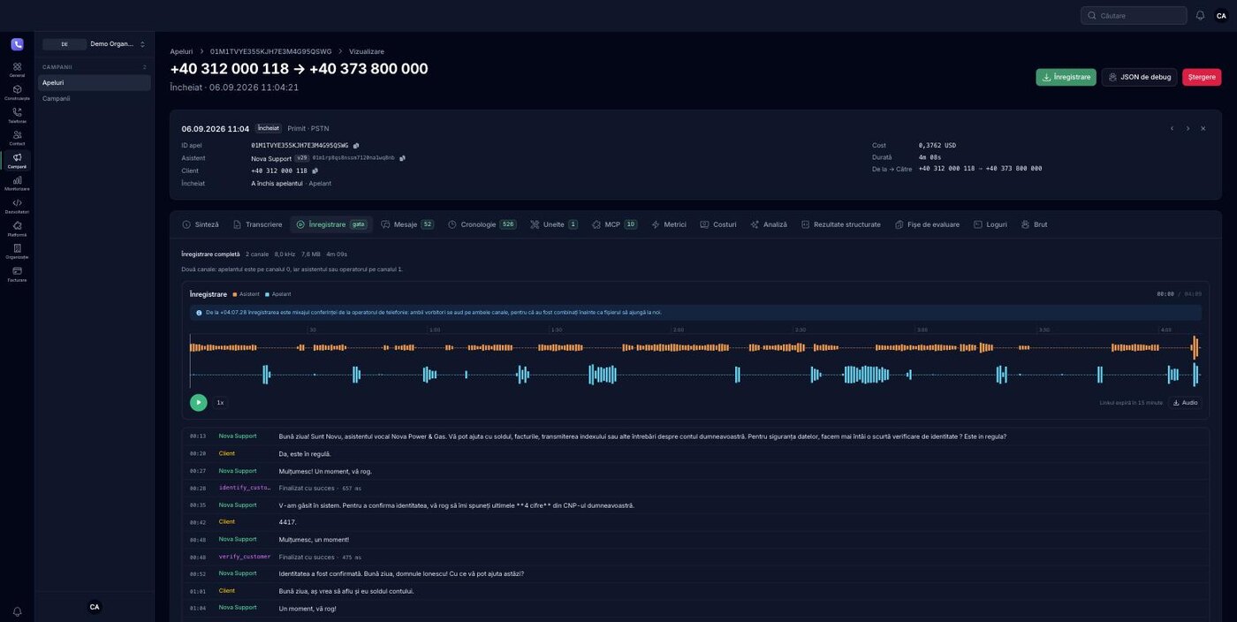Open the Monitorizare sidebar section
Image resolution: width=1237 pixels, height=622 pixels.
(17, 183)
